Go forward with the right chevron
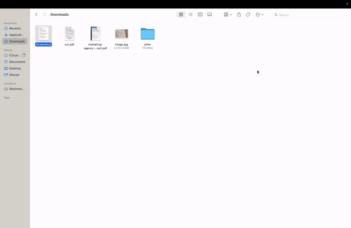The width and height of the screenshot is (351, 228). 45,14
